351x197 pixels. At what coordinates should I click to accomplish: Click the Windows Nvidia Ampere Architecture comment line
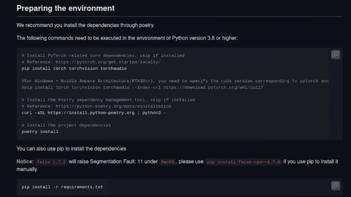(x=175, y=81)
